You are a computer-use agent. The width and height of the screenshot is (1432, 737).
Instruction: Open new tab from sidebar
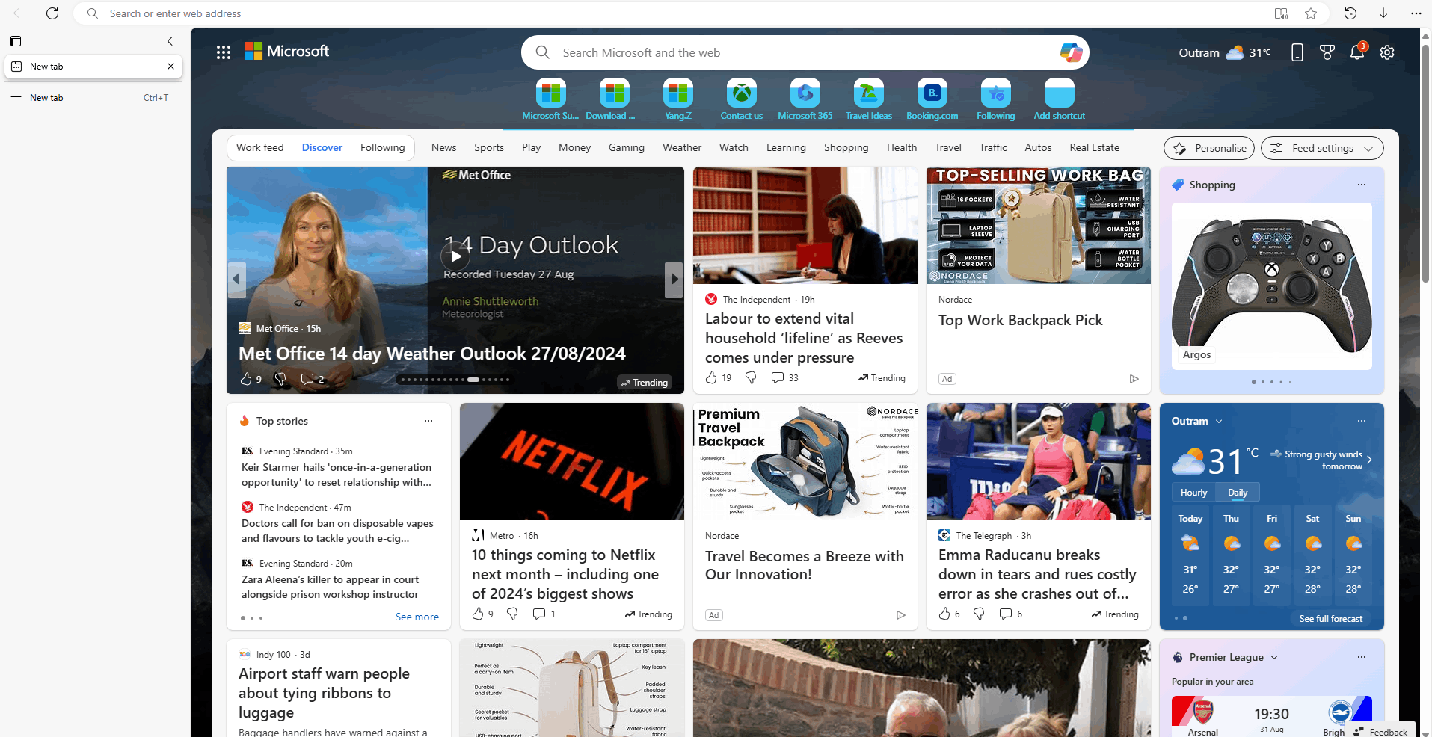[93, 97]
